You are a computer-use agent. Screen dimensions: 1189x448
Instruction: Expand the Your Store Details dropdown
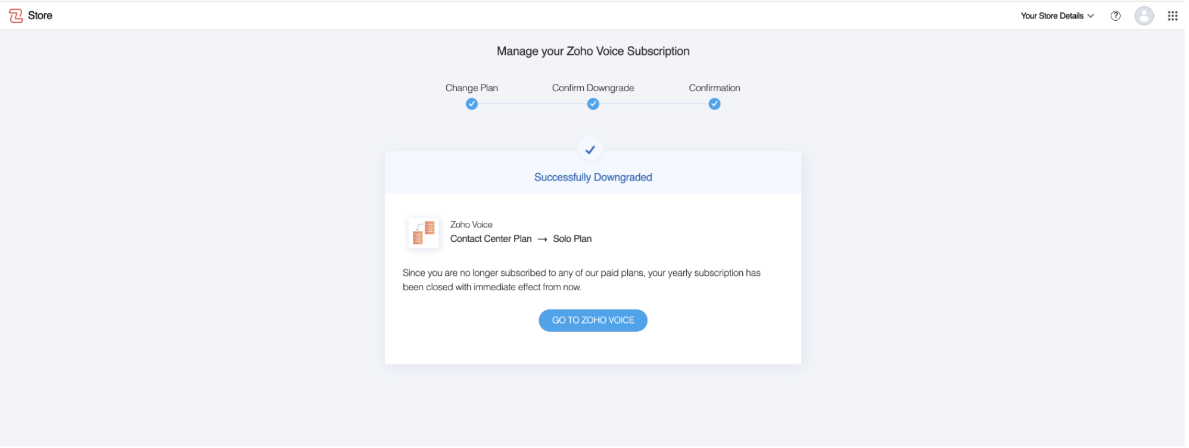[1057, 16]
